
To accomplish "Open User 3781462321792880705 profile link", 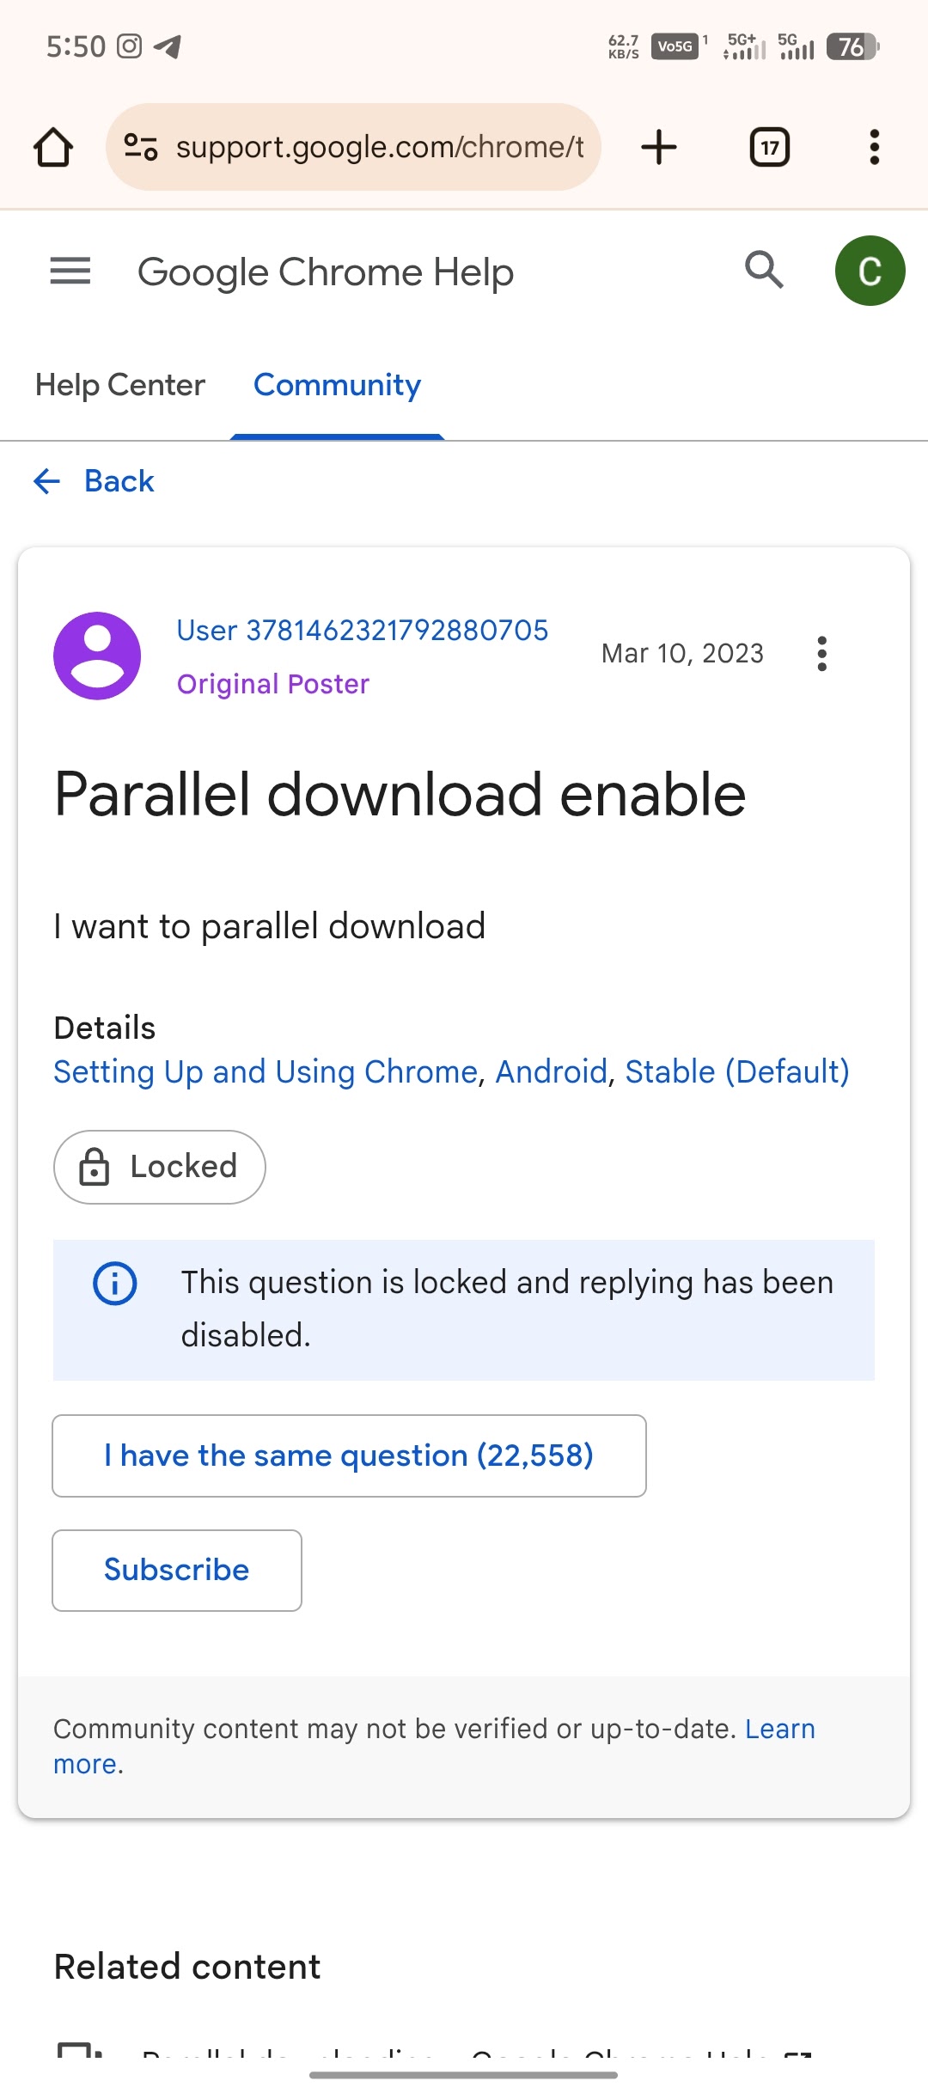I will 362,631.
